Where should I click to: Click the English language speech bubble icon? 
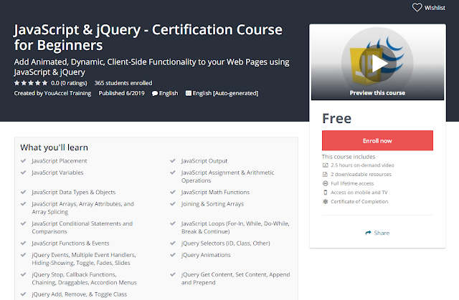coord(155,93)
